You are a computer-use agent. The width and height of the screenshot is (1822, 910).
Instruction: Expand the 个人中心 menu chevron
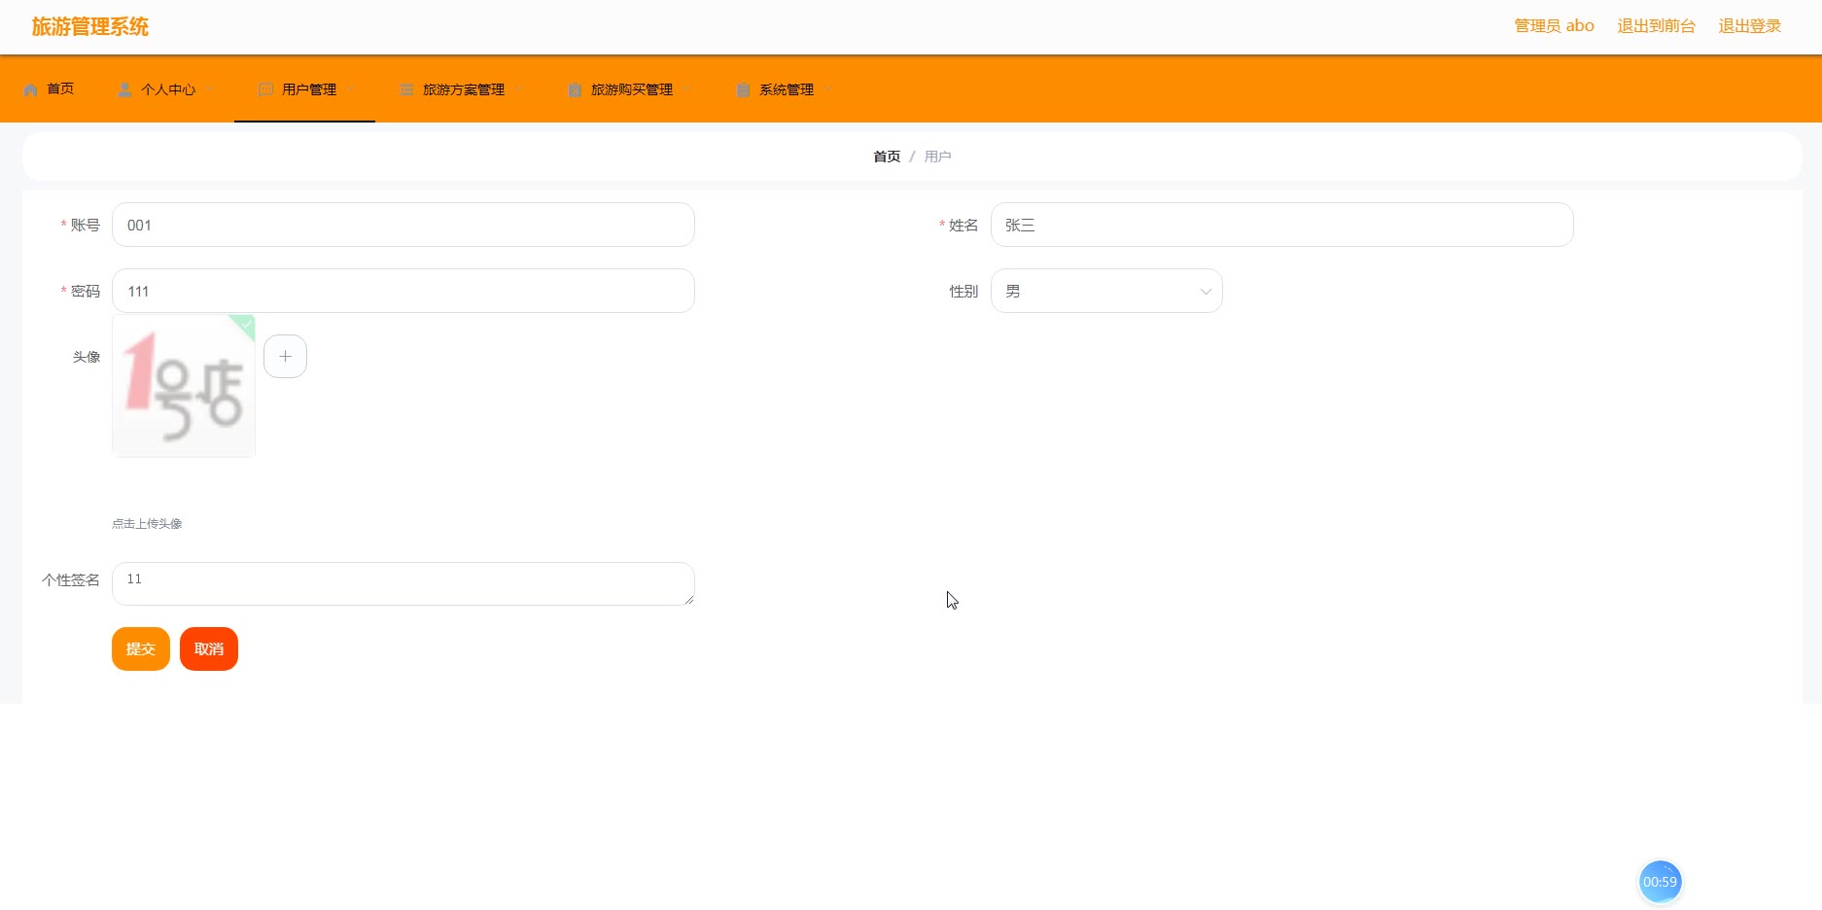[x=210, y=89]
